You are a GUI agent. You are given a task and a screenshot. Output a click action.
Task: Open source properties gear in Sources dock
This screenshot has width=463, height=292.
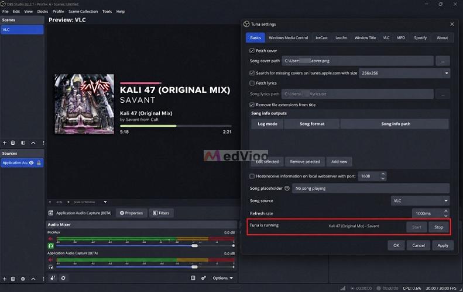pyautogui.click(x=23, y=279)
